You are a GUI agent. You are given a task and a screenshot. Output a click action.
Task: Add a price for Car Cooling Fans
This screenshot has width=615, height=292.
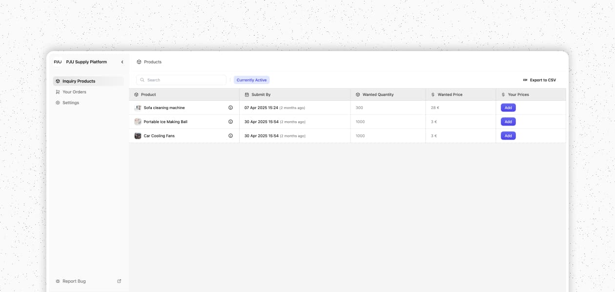pos(508,136)
